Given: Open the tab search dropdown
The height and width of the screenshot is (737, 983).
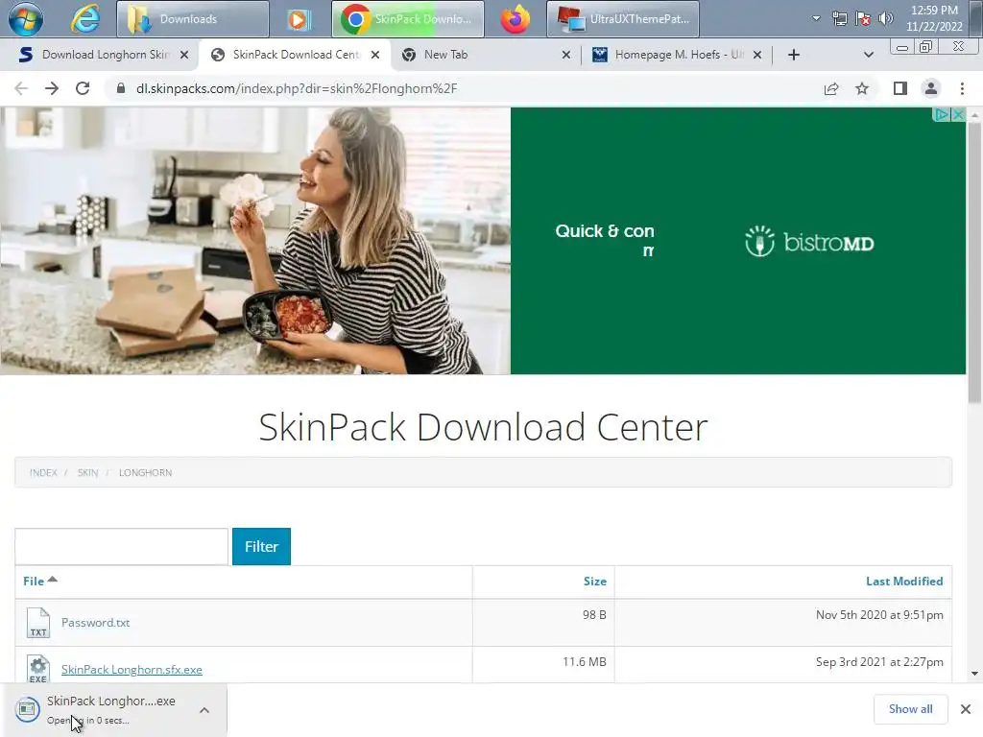Looking at the screenshot, I should [868, 55].
